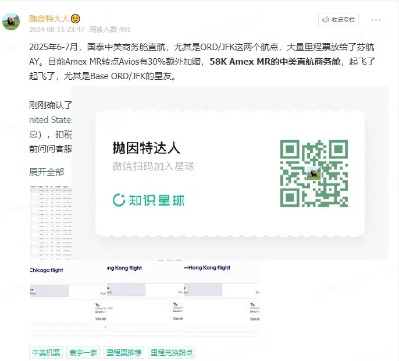Open the spreadsheet table image thumbnail
The image size is (399, 361).
(51, 223)
